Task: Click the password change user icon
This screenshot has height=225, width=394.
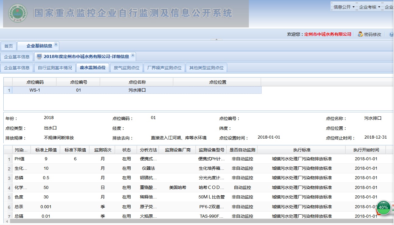Action: tap(360, 34)
